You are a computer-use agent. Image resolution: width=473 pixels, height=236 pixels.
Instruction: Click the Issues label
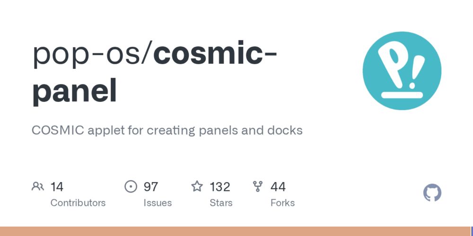click(158, 203)
